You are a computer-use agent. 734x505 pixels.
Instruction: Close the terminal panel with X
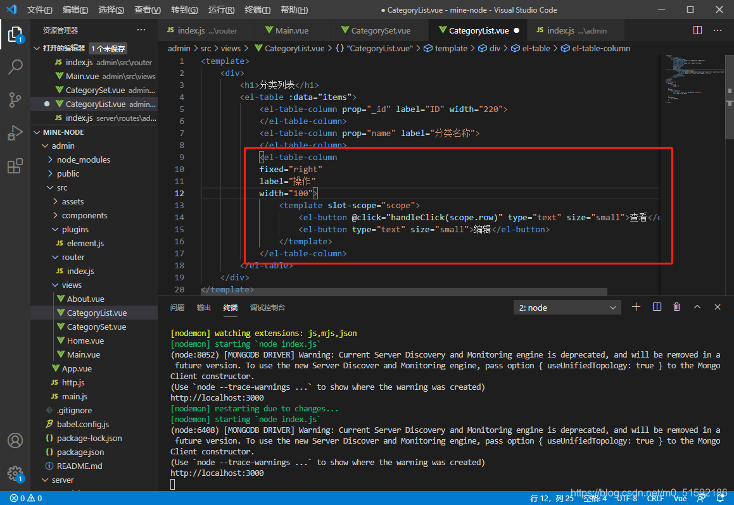point(718,307)
